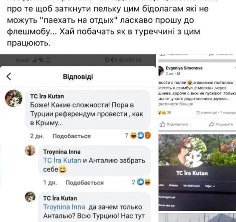Expand Evgeniya Simonova's post with 'переглянути більше'
Viewport: 236px width, 222px height.
click(176, 104)
